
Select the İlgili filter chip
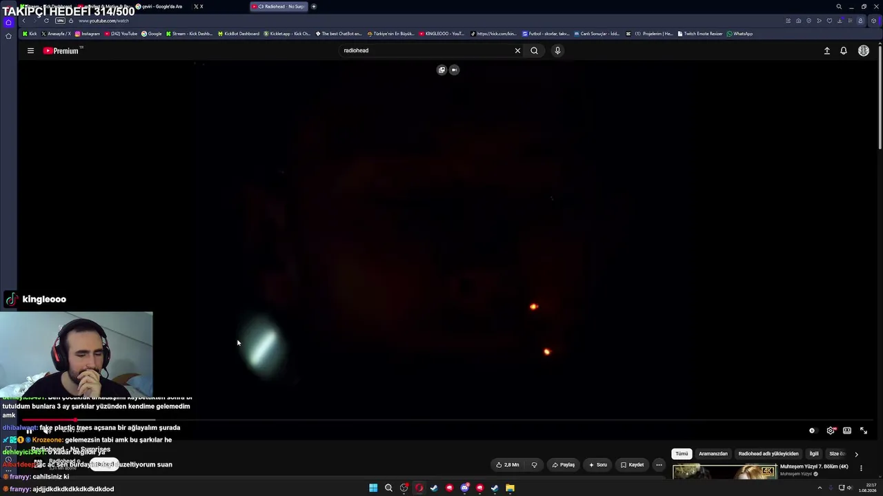pos(814,454)
